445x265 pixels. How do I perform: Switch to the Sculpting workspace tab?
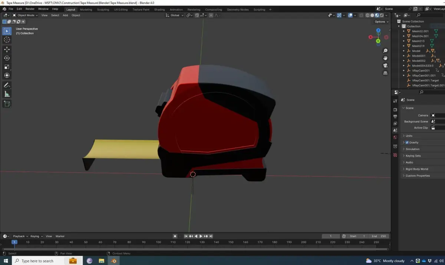(103, 10)
